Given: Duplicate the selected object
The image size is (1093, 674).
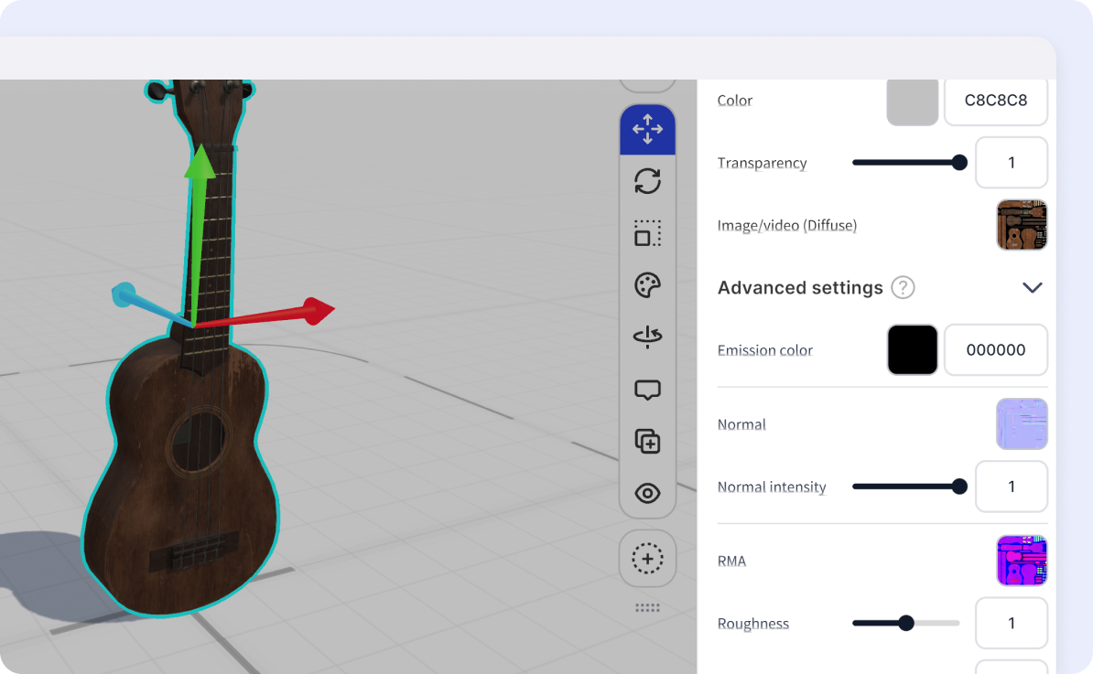Looking at the screenshot, I should [x=647, y=442].
